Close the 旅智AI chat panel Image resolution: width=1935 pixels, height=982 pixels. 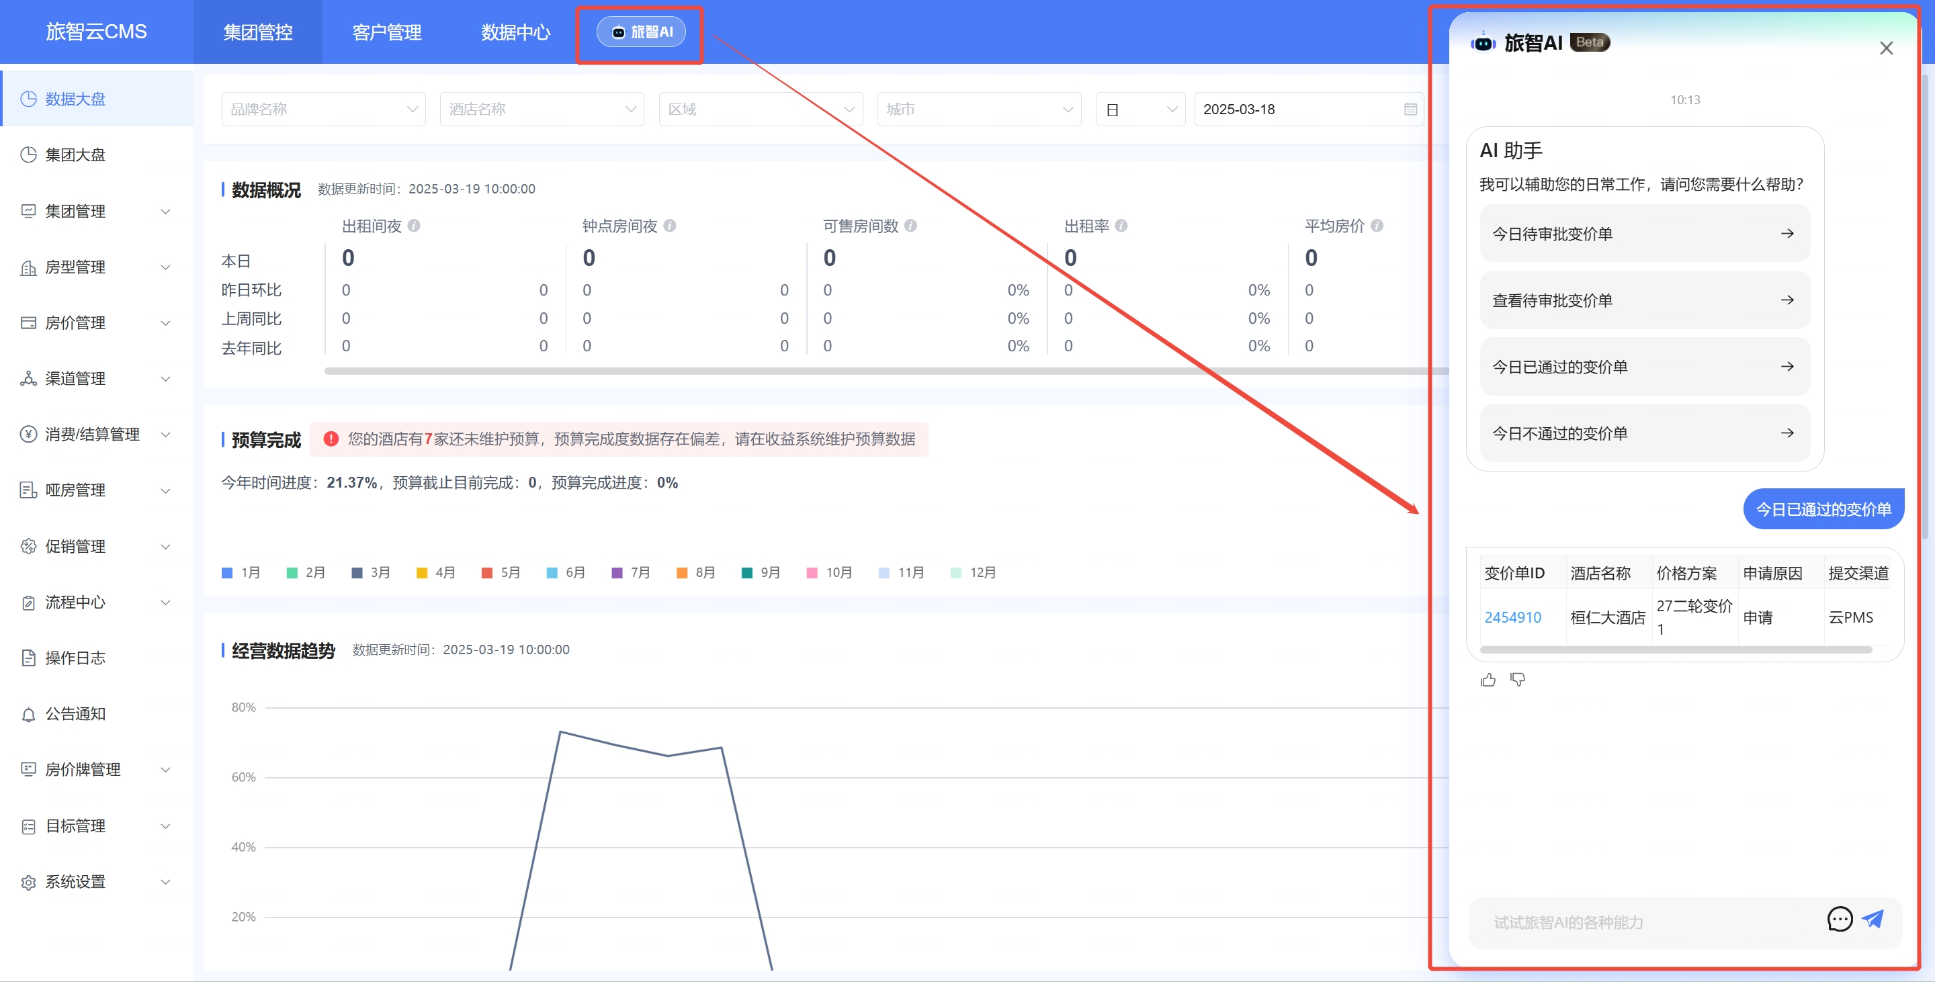1886,48
